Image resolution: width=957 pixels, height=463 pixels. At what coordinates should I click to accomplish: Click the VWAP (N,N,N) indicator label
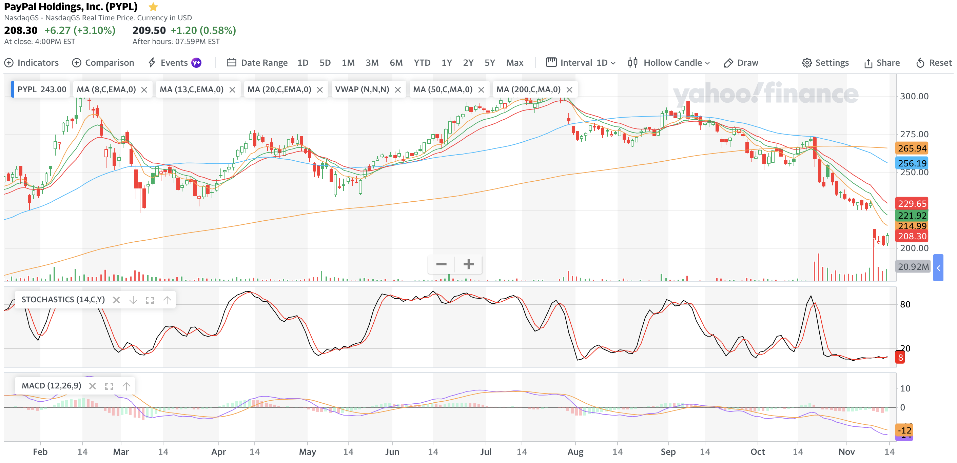pyautogui.click(x=362, y=89)
